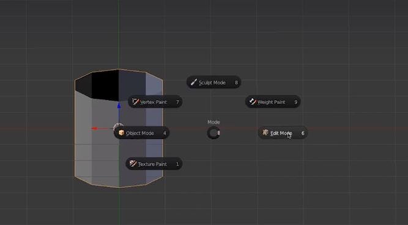Select Object Mode pie entry

(142, 133)
